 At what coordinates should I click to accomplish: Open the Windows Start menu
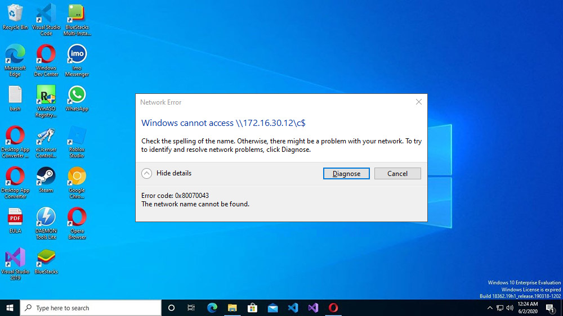coord(10,308)
